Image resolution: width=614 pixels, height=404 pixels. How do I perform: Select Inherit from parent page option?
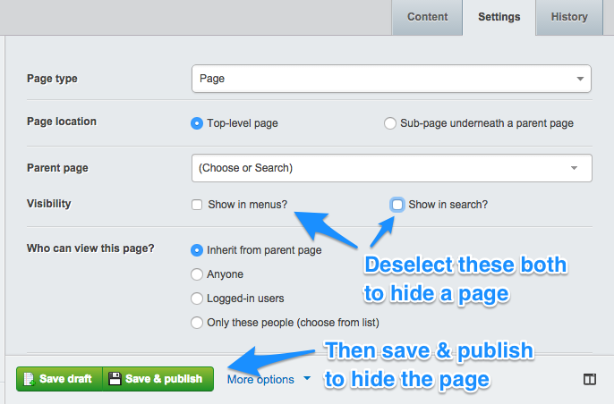click(x=197, y=250)
